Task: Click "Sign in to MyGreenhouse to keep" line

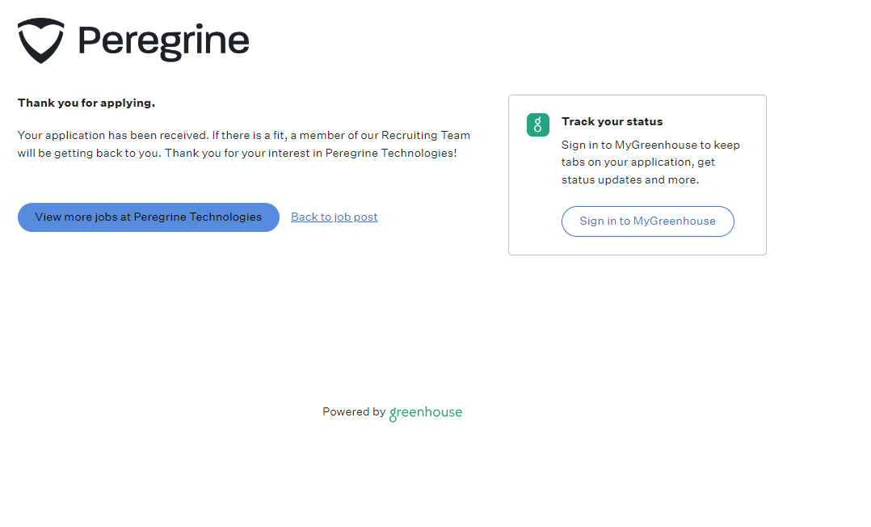Action: tap(650, 145)
